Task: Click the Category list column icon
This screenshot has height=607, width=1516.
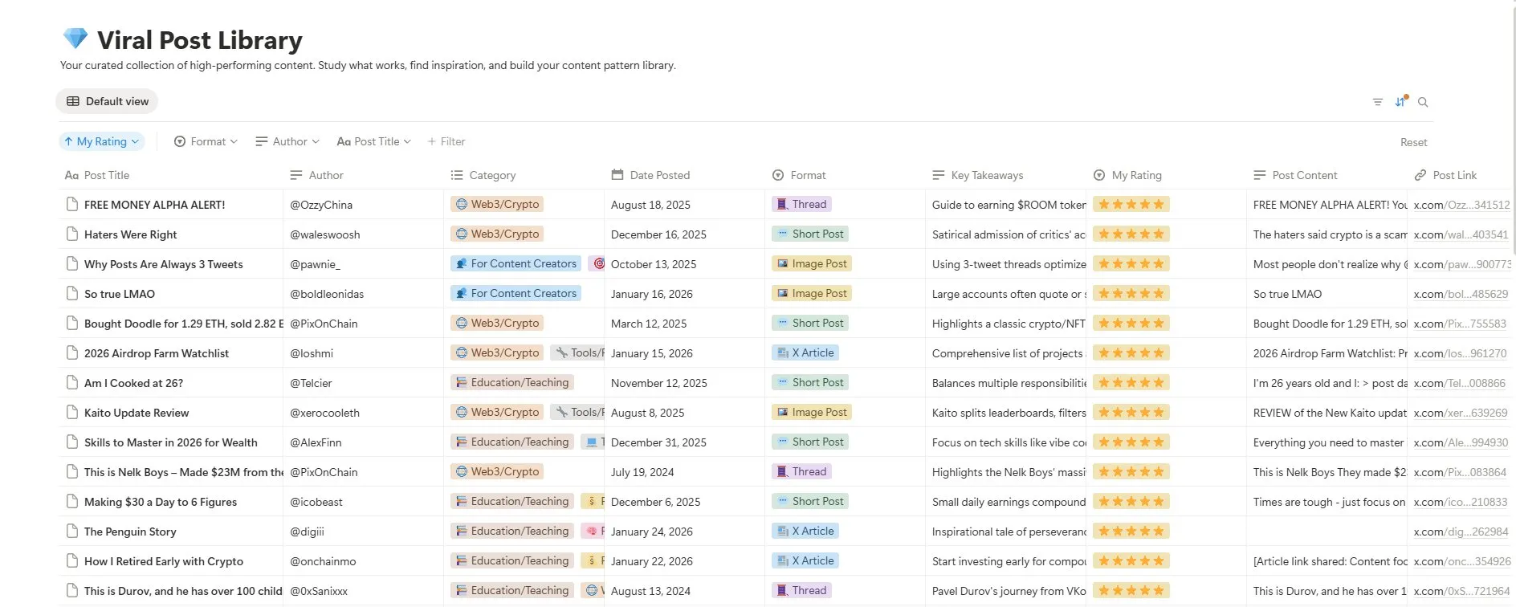Action: 457,175
